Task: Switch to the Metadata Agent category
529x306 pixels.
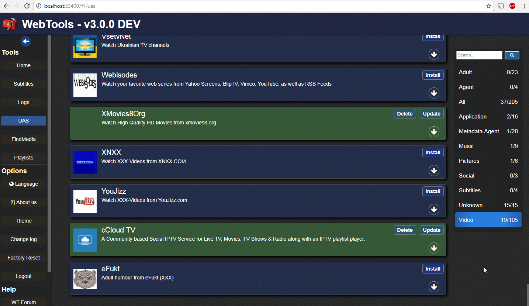Action: pos(488,131)
